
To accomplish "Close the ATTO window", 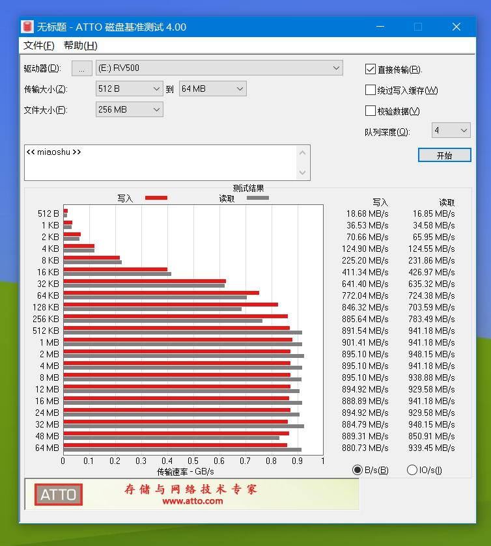I will (x=456, y=27).
